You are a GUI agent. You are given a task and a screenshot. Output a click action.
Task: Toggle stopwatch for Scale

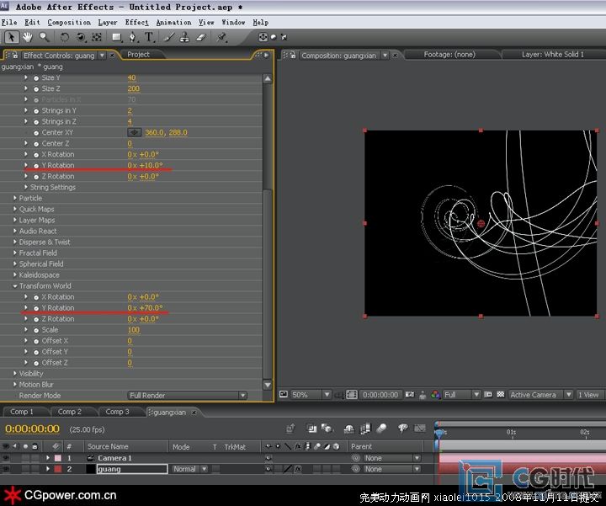(36, 330)
